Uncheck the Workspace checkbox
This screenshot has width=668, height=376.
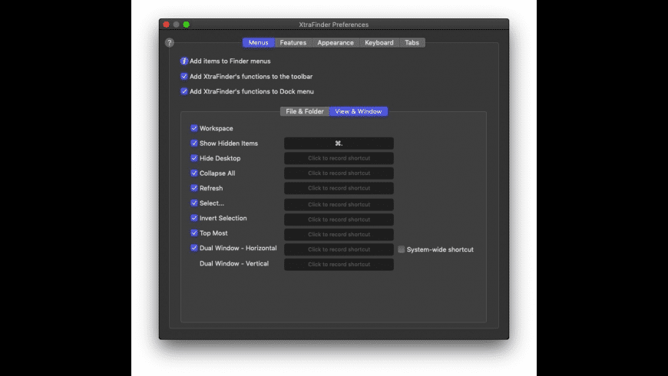[x=194, y=128]
